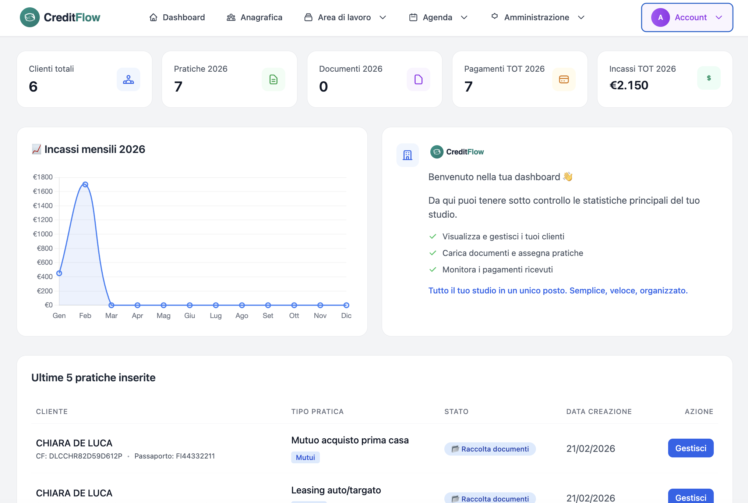Click Raccolta documenti status badge, first row

point(490,449)
